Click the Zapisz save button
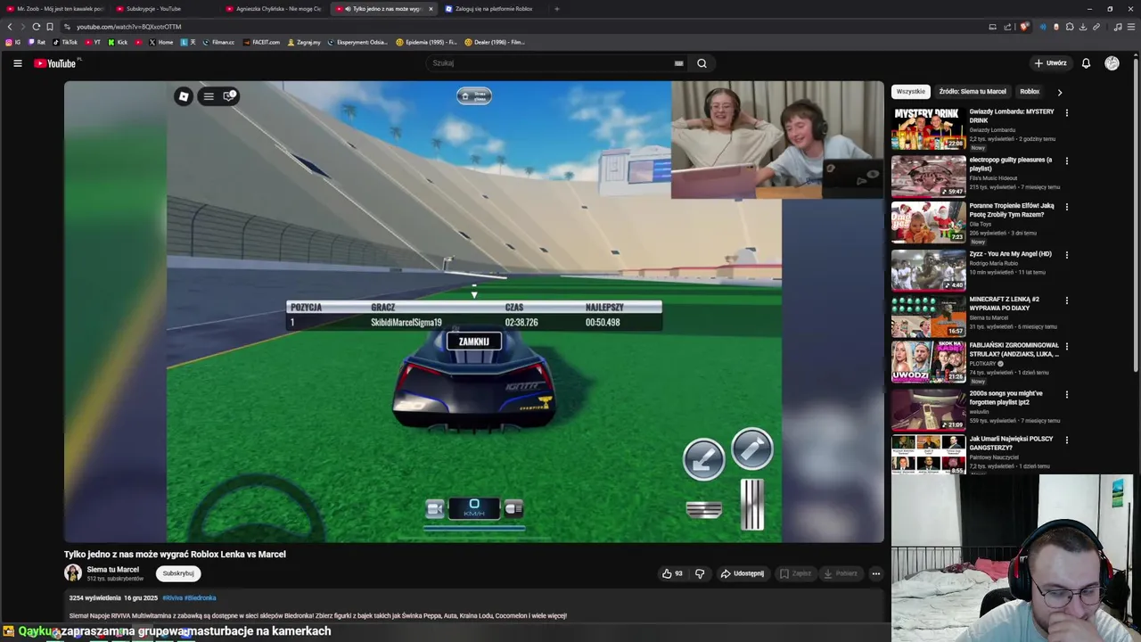 point(795,573)
